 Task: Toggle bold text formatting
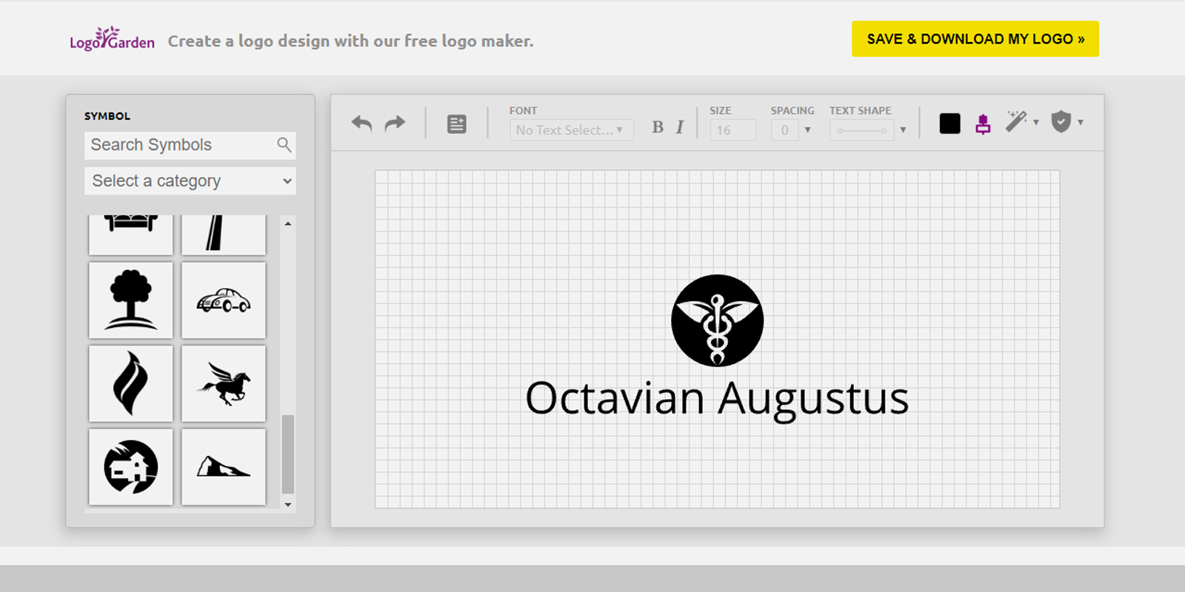coord(658,127)
